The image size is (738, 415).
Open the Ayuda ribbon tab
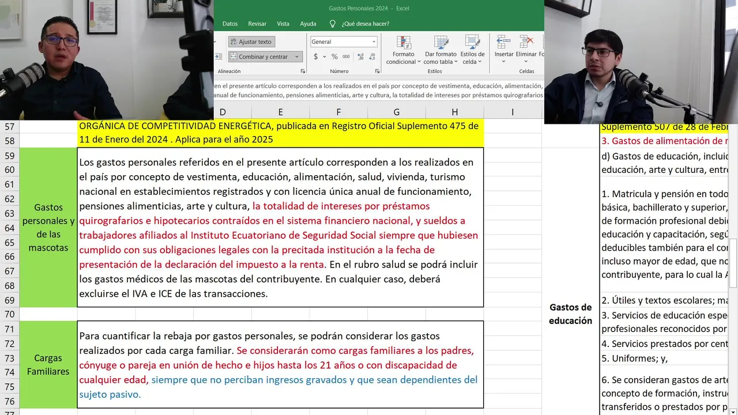(308, 24)
